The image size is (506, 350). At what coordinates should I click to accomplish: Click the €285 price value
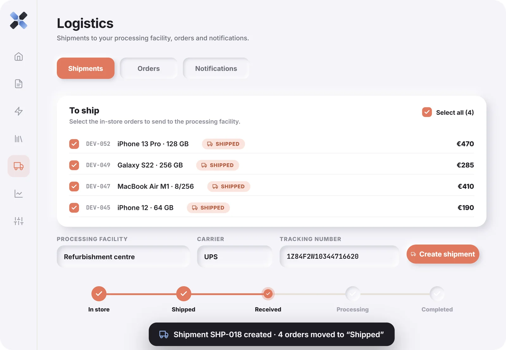(465, 165)
